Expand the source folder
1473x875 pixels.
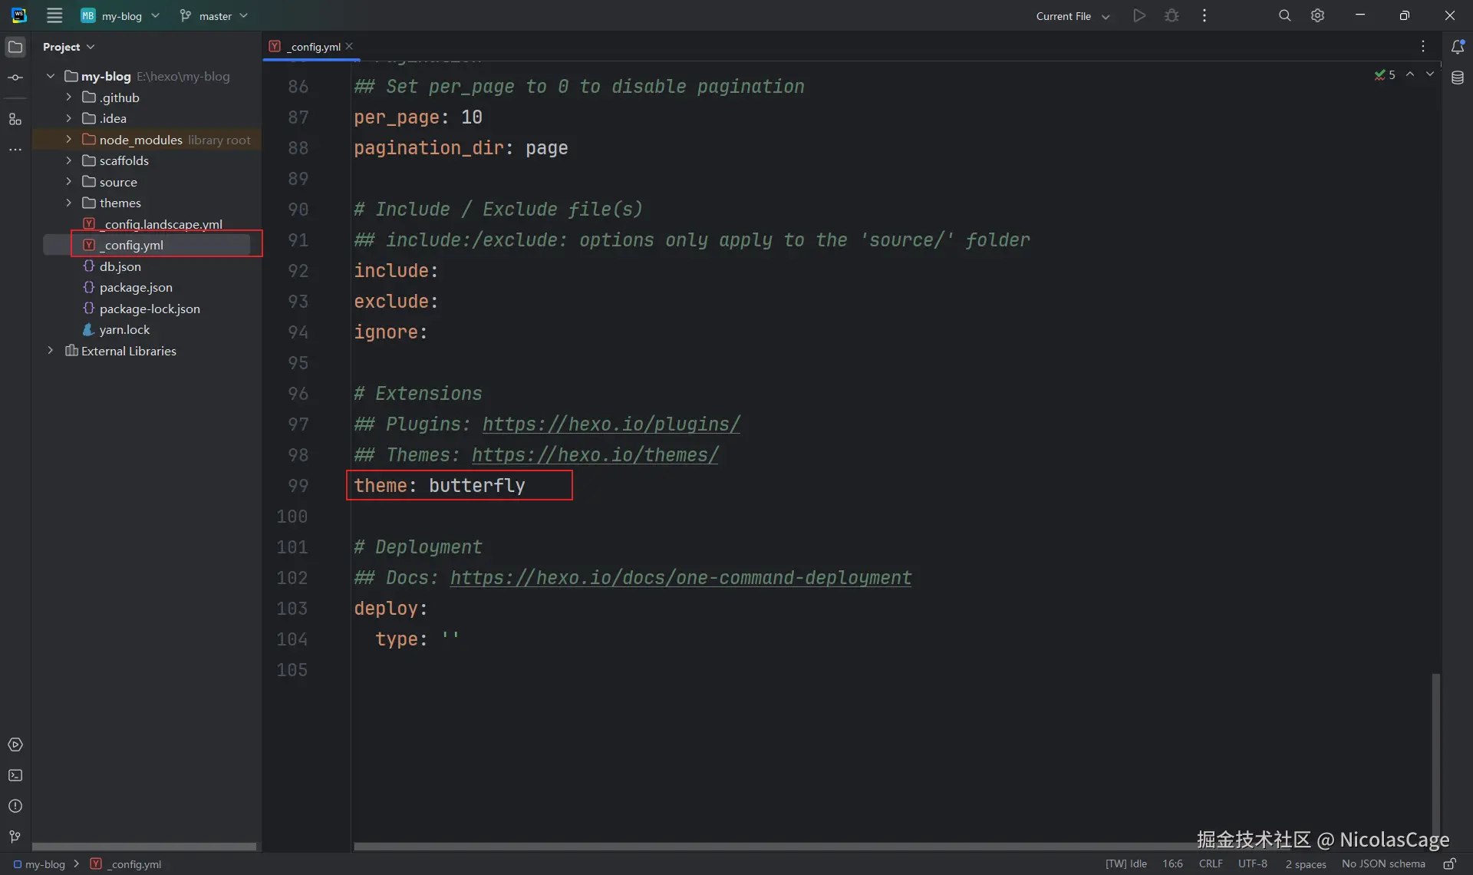coord(69,182)
